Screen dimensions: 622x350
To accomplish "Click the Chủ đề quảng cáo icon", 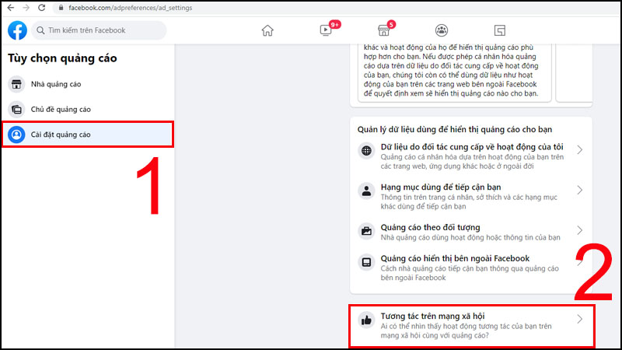I will coord(16,110).
